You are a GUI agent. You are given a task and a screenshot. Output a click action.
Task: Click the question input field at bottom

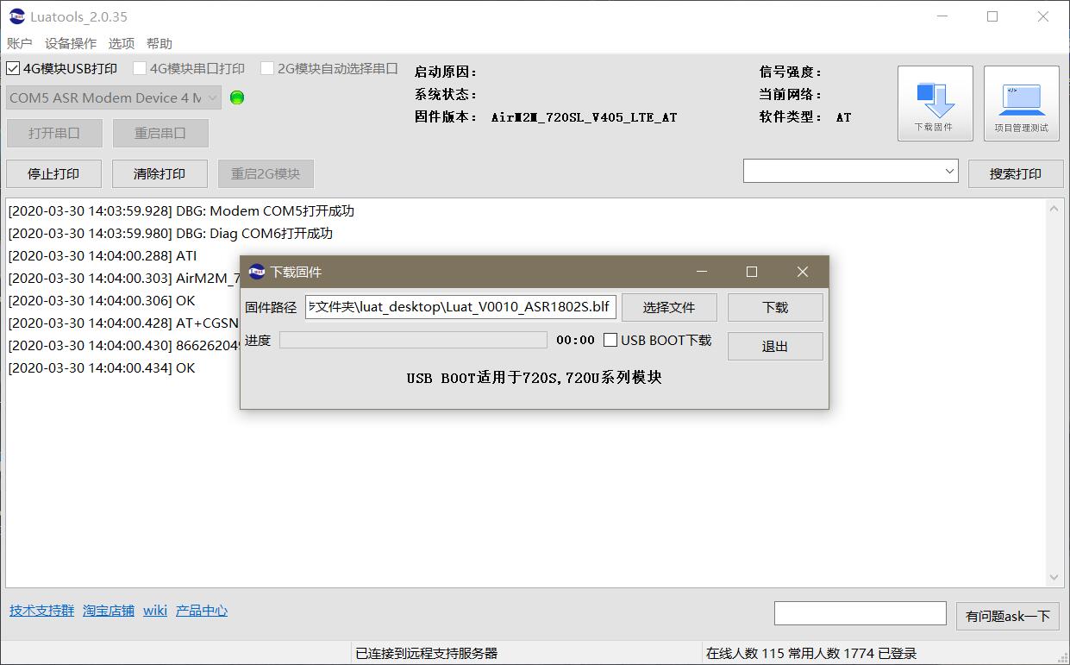click(x=860, y=613)
